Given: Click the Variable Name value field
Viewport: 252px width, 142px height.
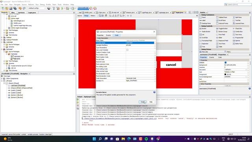Looking at the screenshot, I should [140, 43].
